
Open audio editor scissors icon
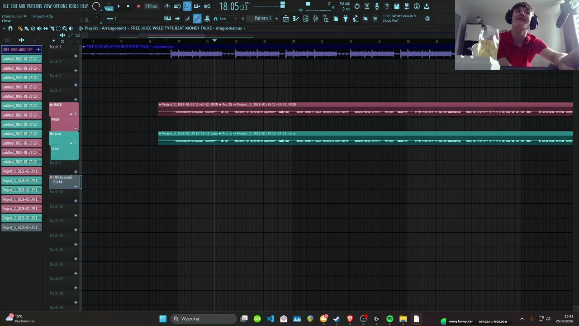pos(367,6)
